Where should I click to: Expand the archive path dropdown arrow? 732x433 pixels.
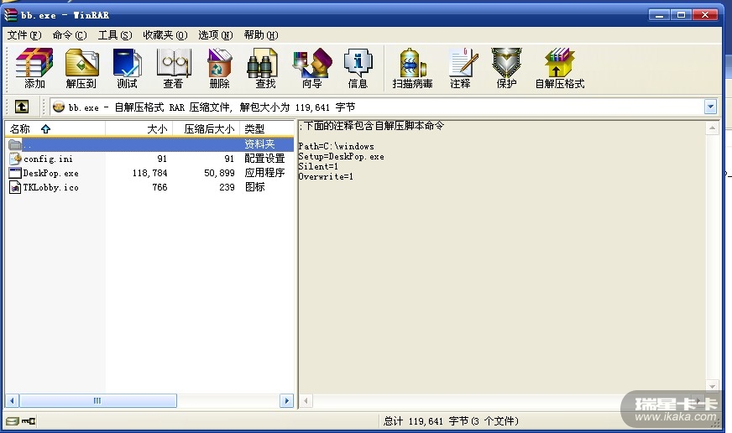(x=710, y=107)
